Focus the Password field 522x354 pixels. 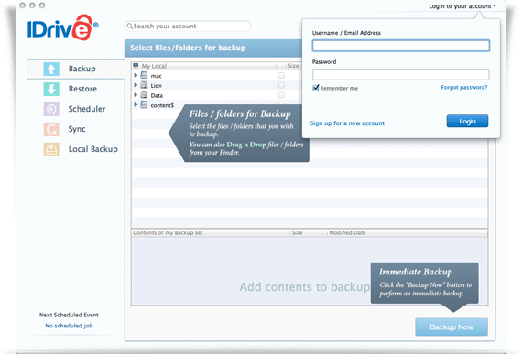[x=401, y=74]
